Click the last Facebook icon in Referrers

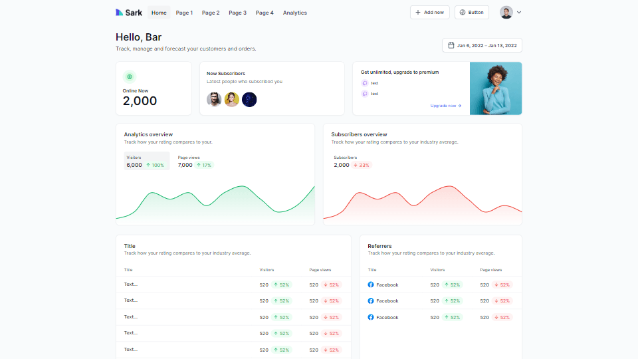tap(371, 317)
